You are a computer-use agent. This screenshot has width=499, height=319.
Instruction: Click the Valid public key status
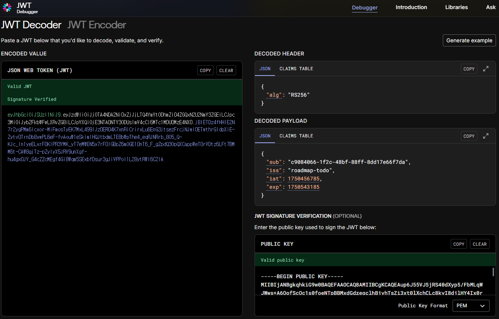pyautogui.click(x=283, y=260)
